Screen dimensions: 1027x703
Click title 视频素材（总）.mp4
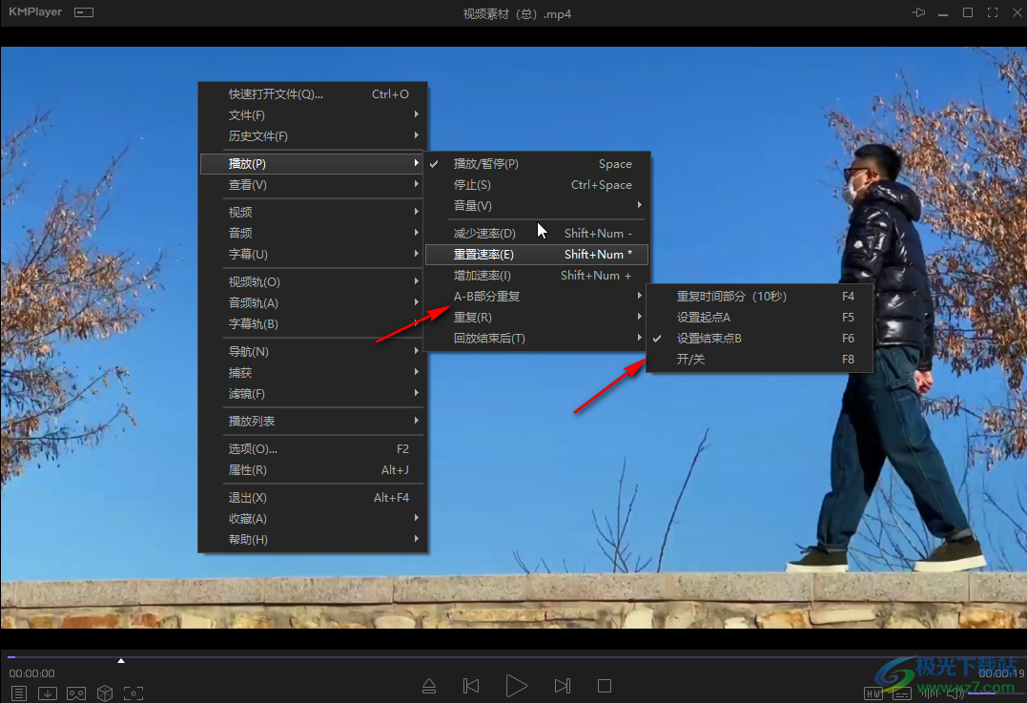[517, 13]
